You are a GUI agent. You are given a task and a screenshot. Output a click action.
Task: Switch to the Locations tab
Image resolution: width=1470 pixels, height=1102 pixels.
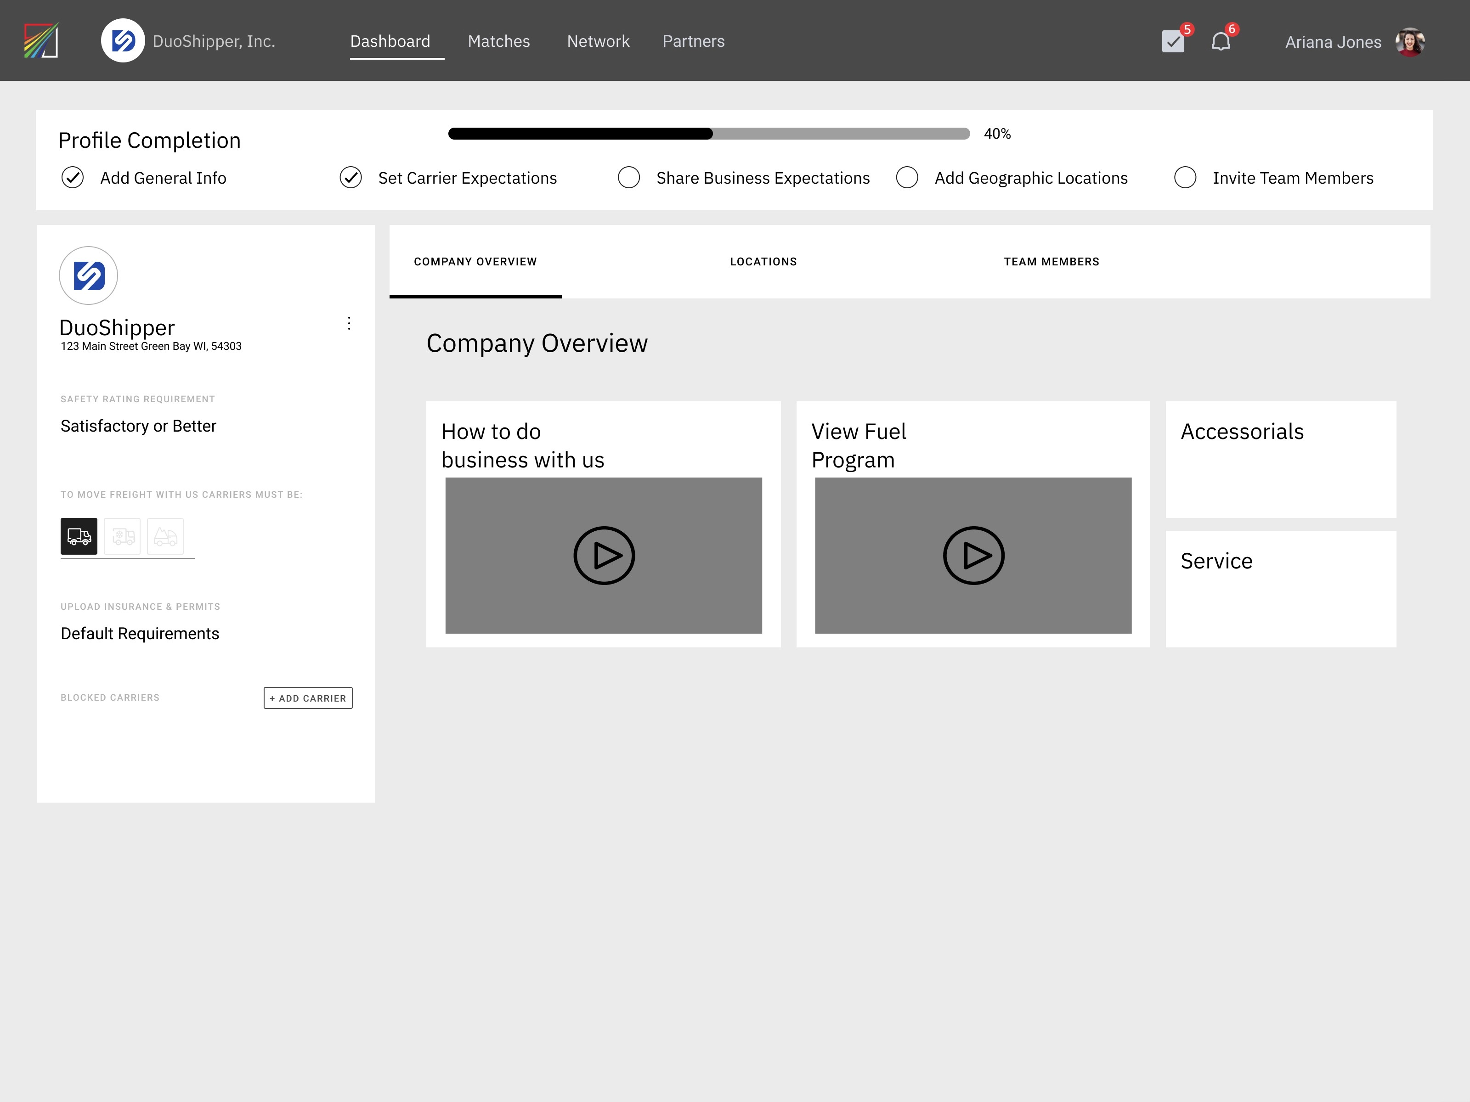coord(763,262)
